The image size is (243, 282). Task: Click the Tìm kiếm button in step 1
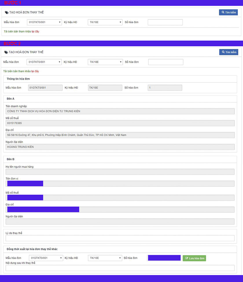click(228, 12)
